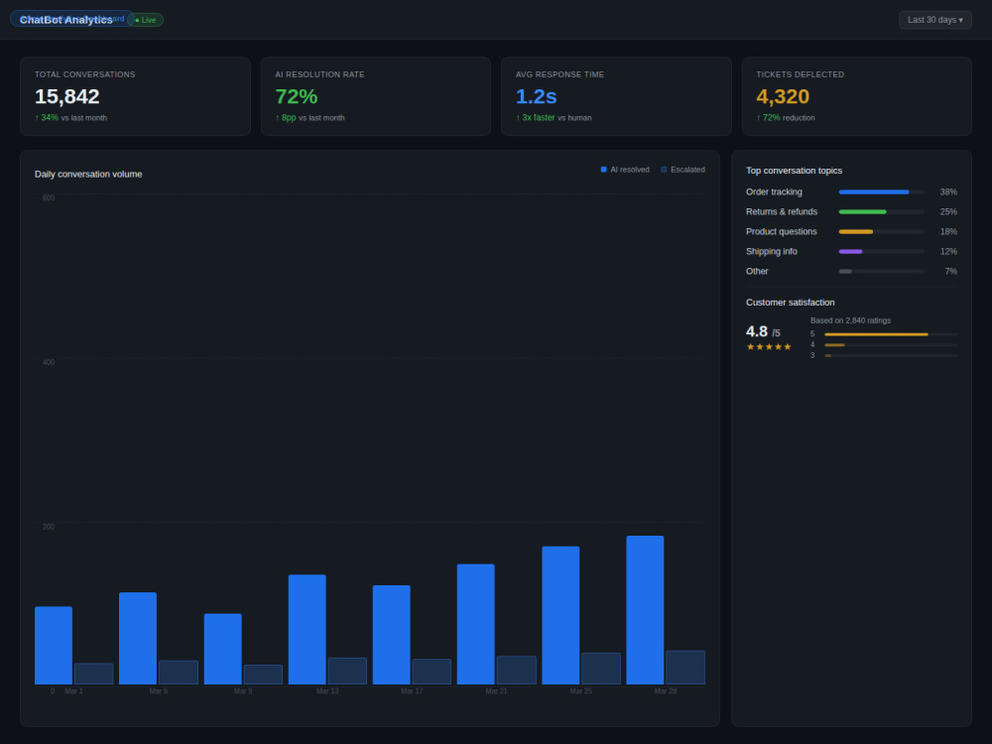Click the 1.2s average response time value

tap(536, 96)
